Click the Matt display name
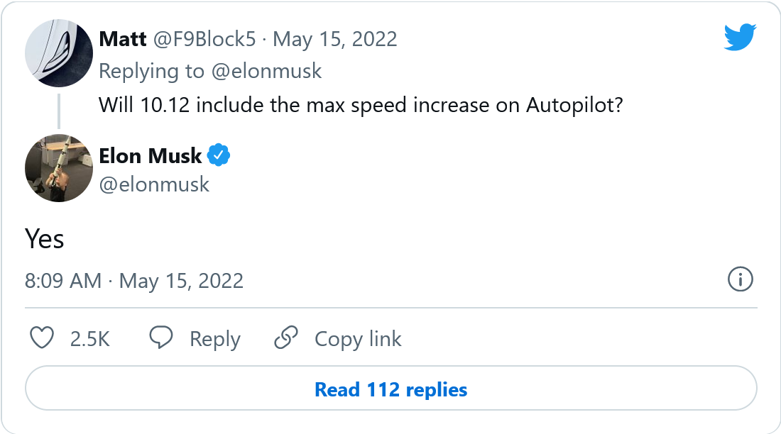The image size is (781, 434). pyautogui.click(x=123, y=39)
